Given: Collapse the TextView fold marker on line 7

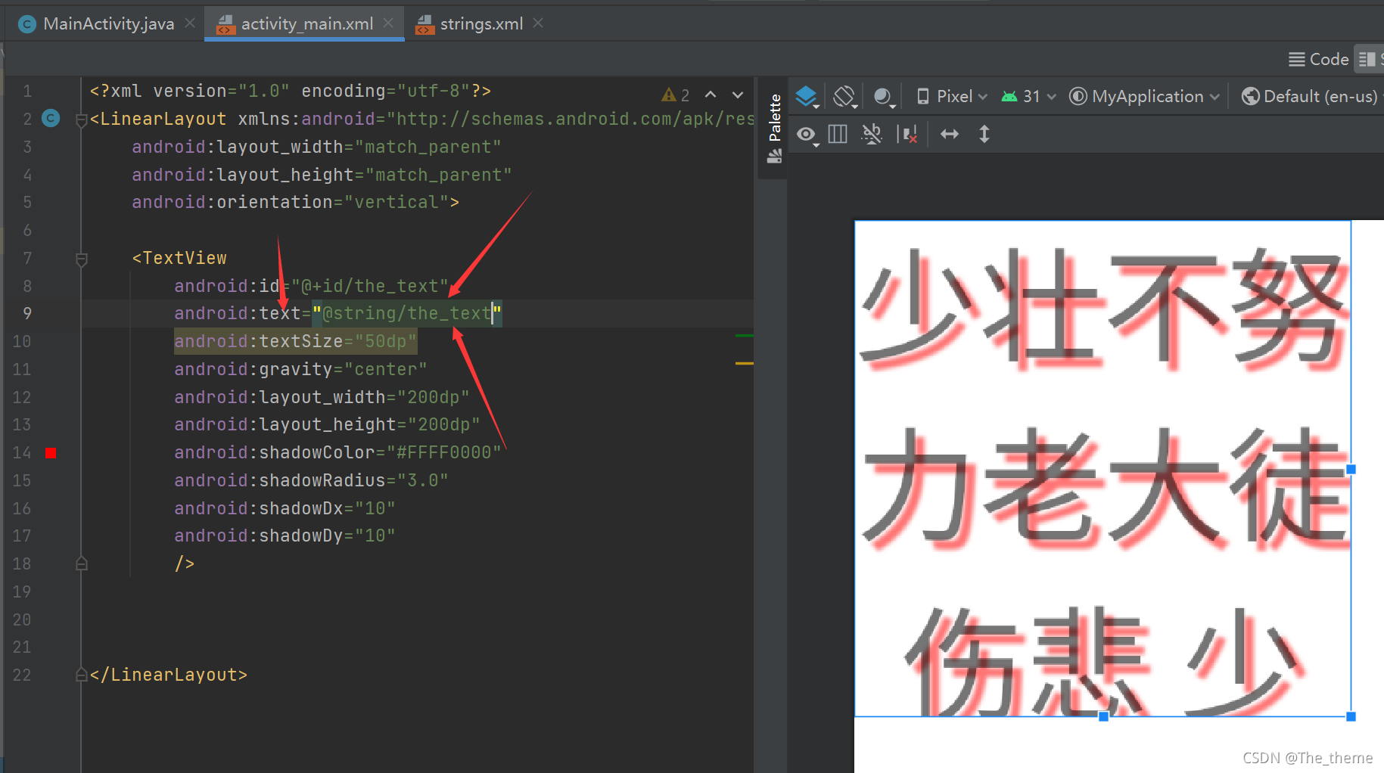Looking at the screenshot, I should click(81, 259).
